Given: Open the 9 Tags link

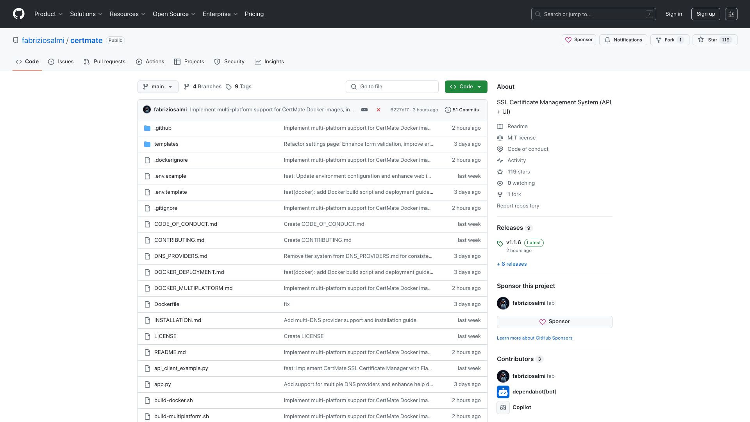Looking at the screenshot, I should 239,87.
